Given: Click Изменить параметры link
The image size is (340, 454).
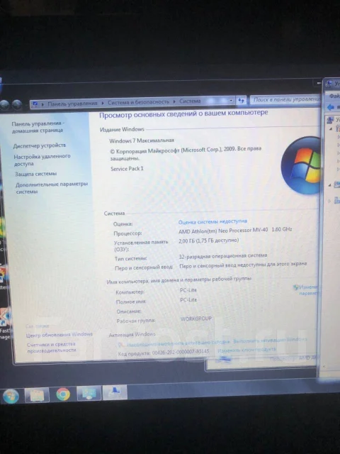Looking at the screenshot, I should pos(308,290).
